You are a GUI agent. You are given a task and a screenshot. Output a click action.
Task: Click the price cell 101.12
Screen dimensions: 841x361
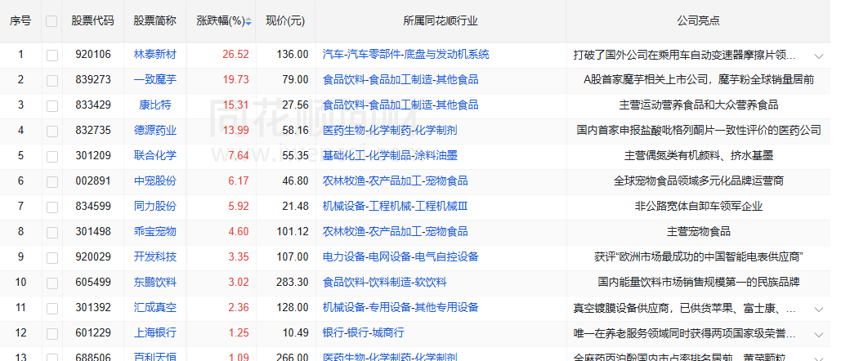click(x=293, y=231)
